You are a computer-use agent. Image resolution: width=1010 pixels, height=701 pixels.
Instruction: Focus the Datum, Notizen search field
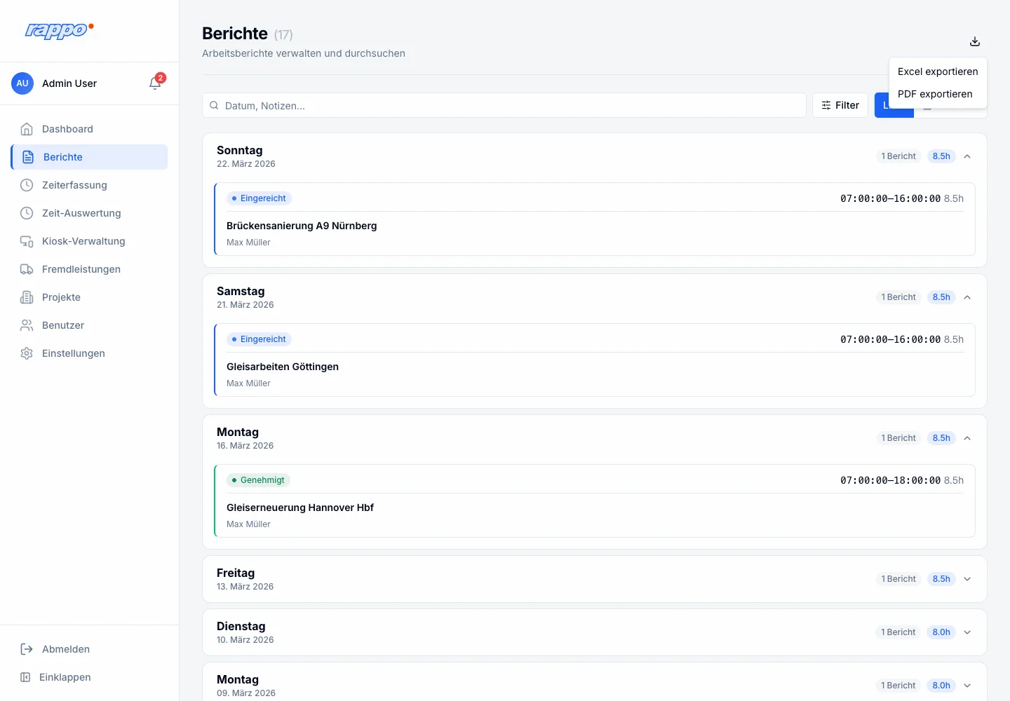click(504, 105)
